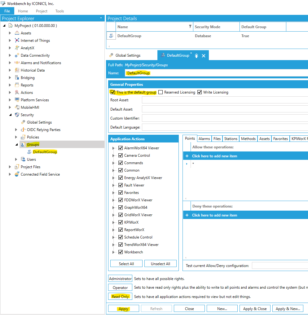Image resolution: width=308 pixels, height=315 pixels.
Task: Click the pin arrow icon on DefaultGroup tab
Action: [196, 56]
